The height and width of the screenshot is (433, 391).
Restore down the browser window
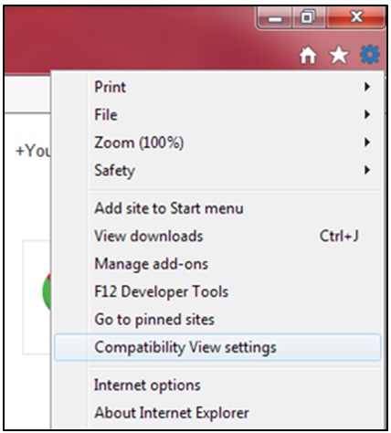coord(309,17)
